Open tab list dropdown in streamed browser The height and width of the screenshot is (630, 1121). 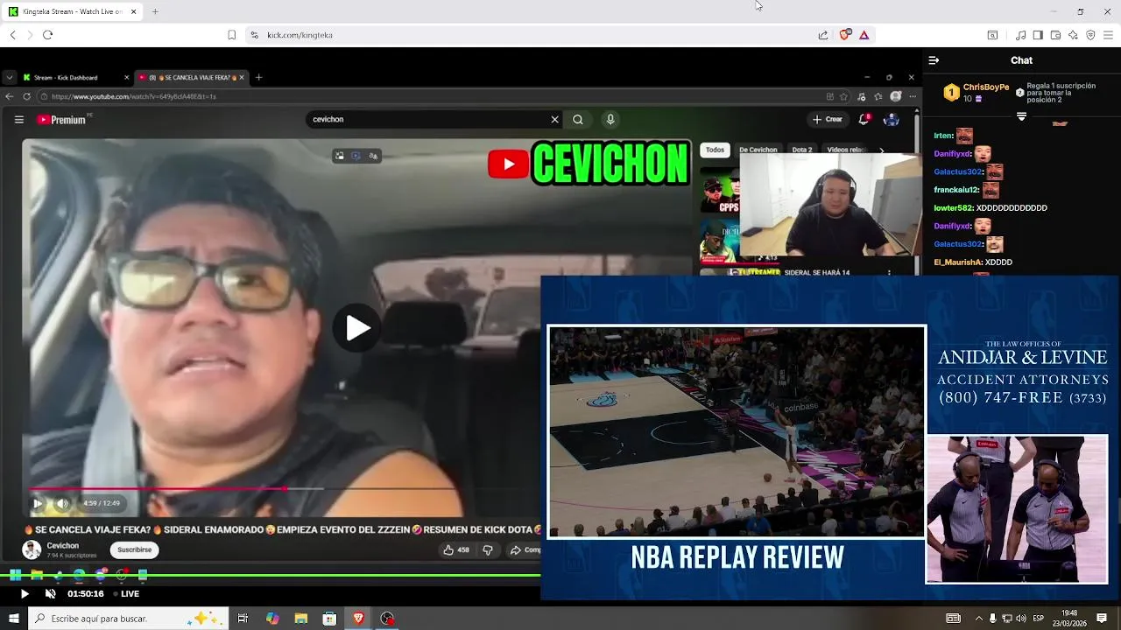pyautogui.click(x=9, y=77)
